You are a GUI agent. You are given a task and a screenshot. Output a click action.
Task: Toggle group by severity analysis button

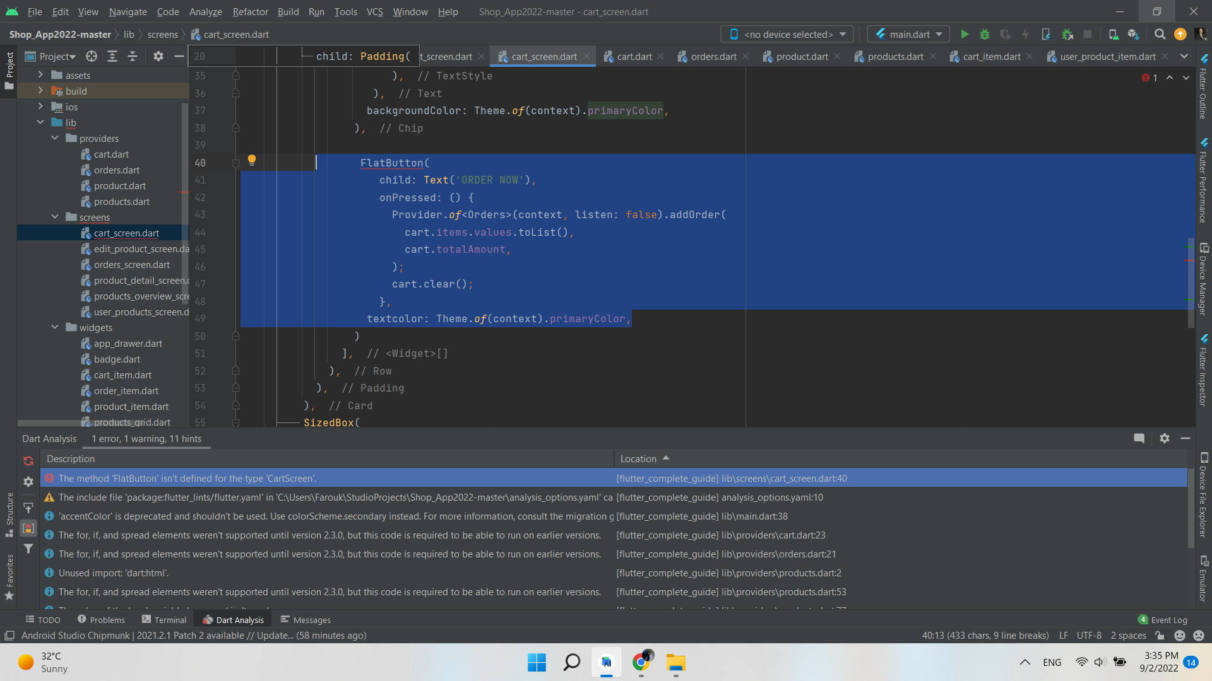click(28, 528)
